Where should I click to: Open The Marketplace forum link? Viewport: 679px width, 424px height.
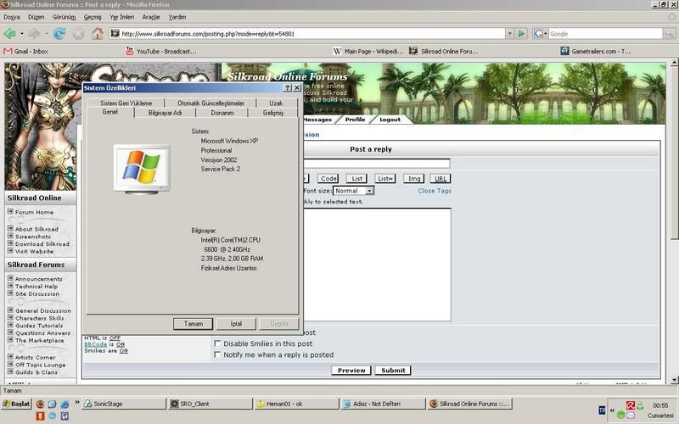coord(39,341)
